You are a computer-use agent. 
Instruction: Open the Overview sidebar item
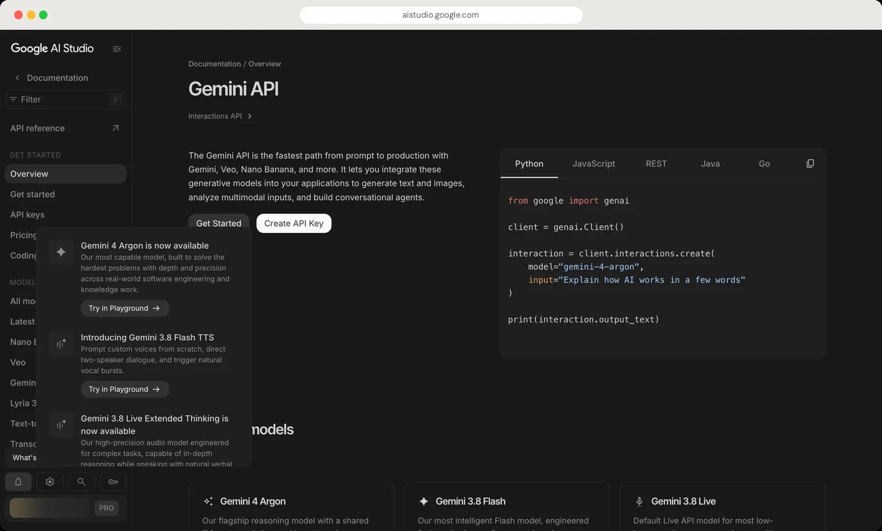[x=66, y=174]
